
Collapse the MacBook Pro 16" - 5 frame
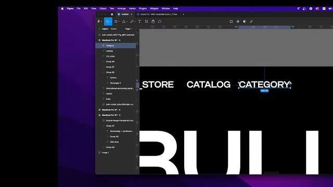pyautogui.click(x=99, y=40)
